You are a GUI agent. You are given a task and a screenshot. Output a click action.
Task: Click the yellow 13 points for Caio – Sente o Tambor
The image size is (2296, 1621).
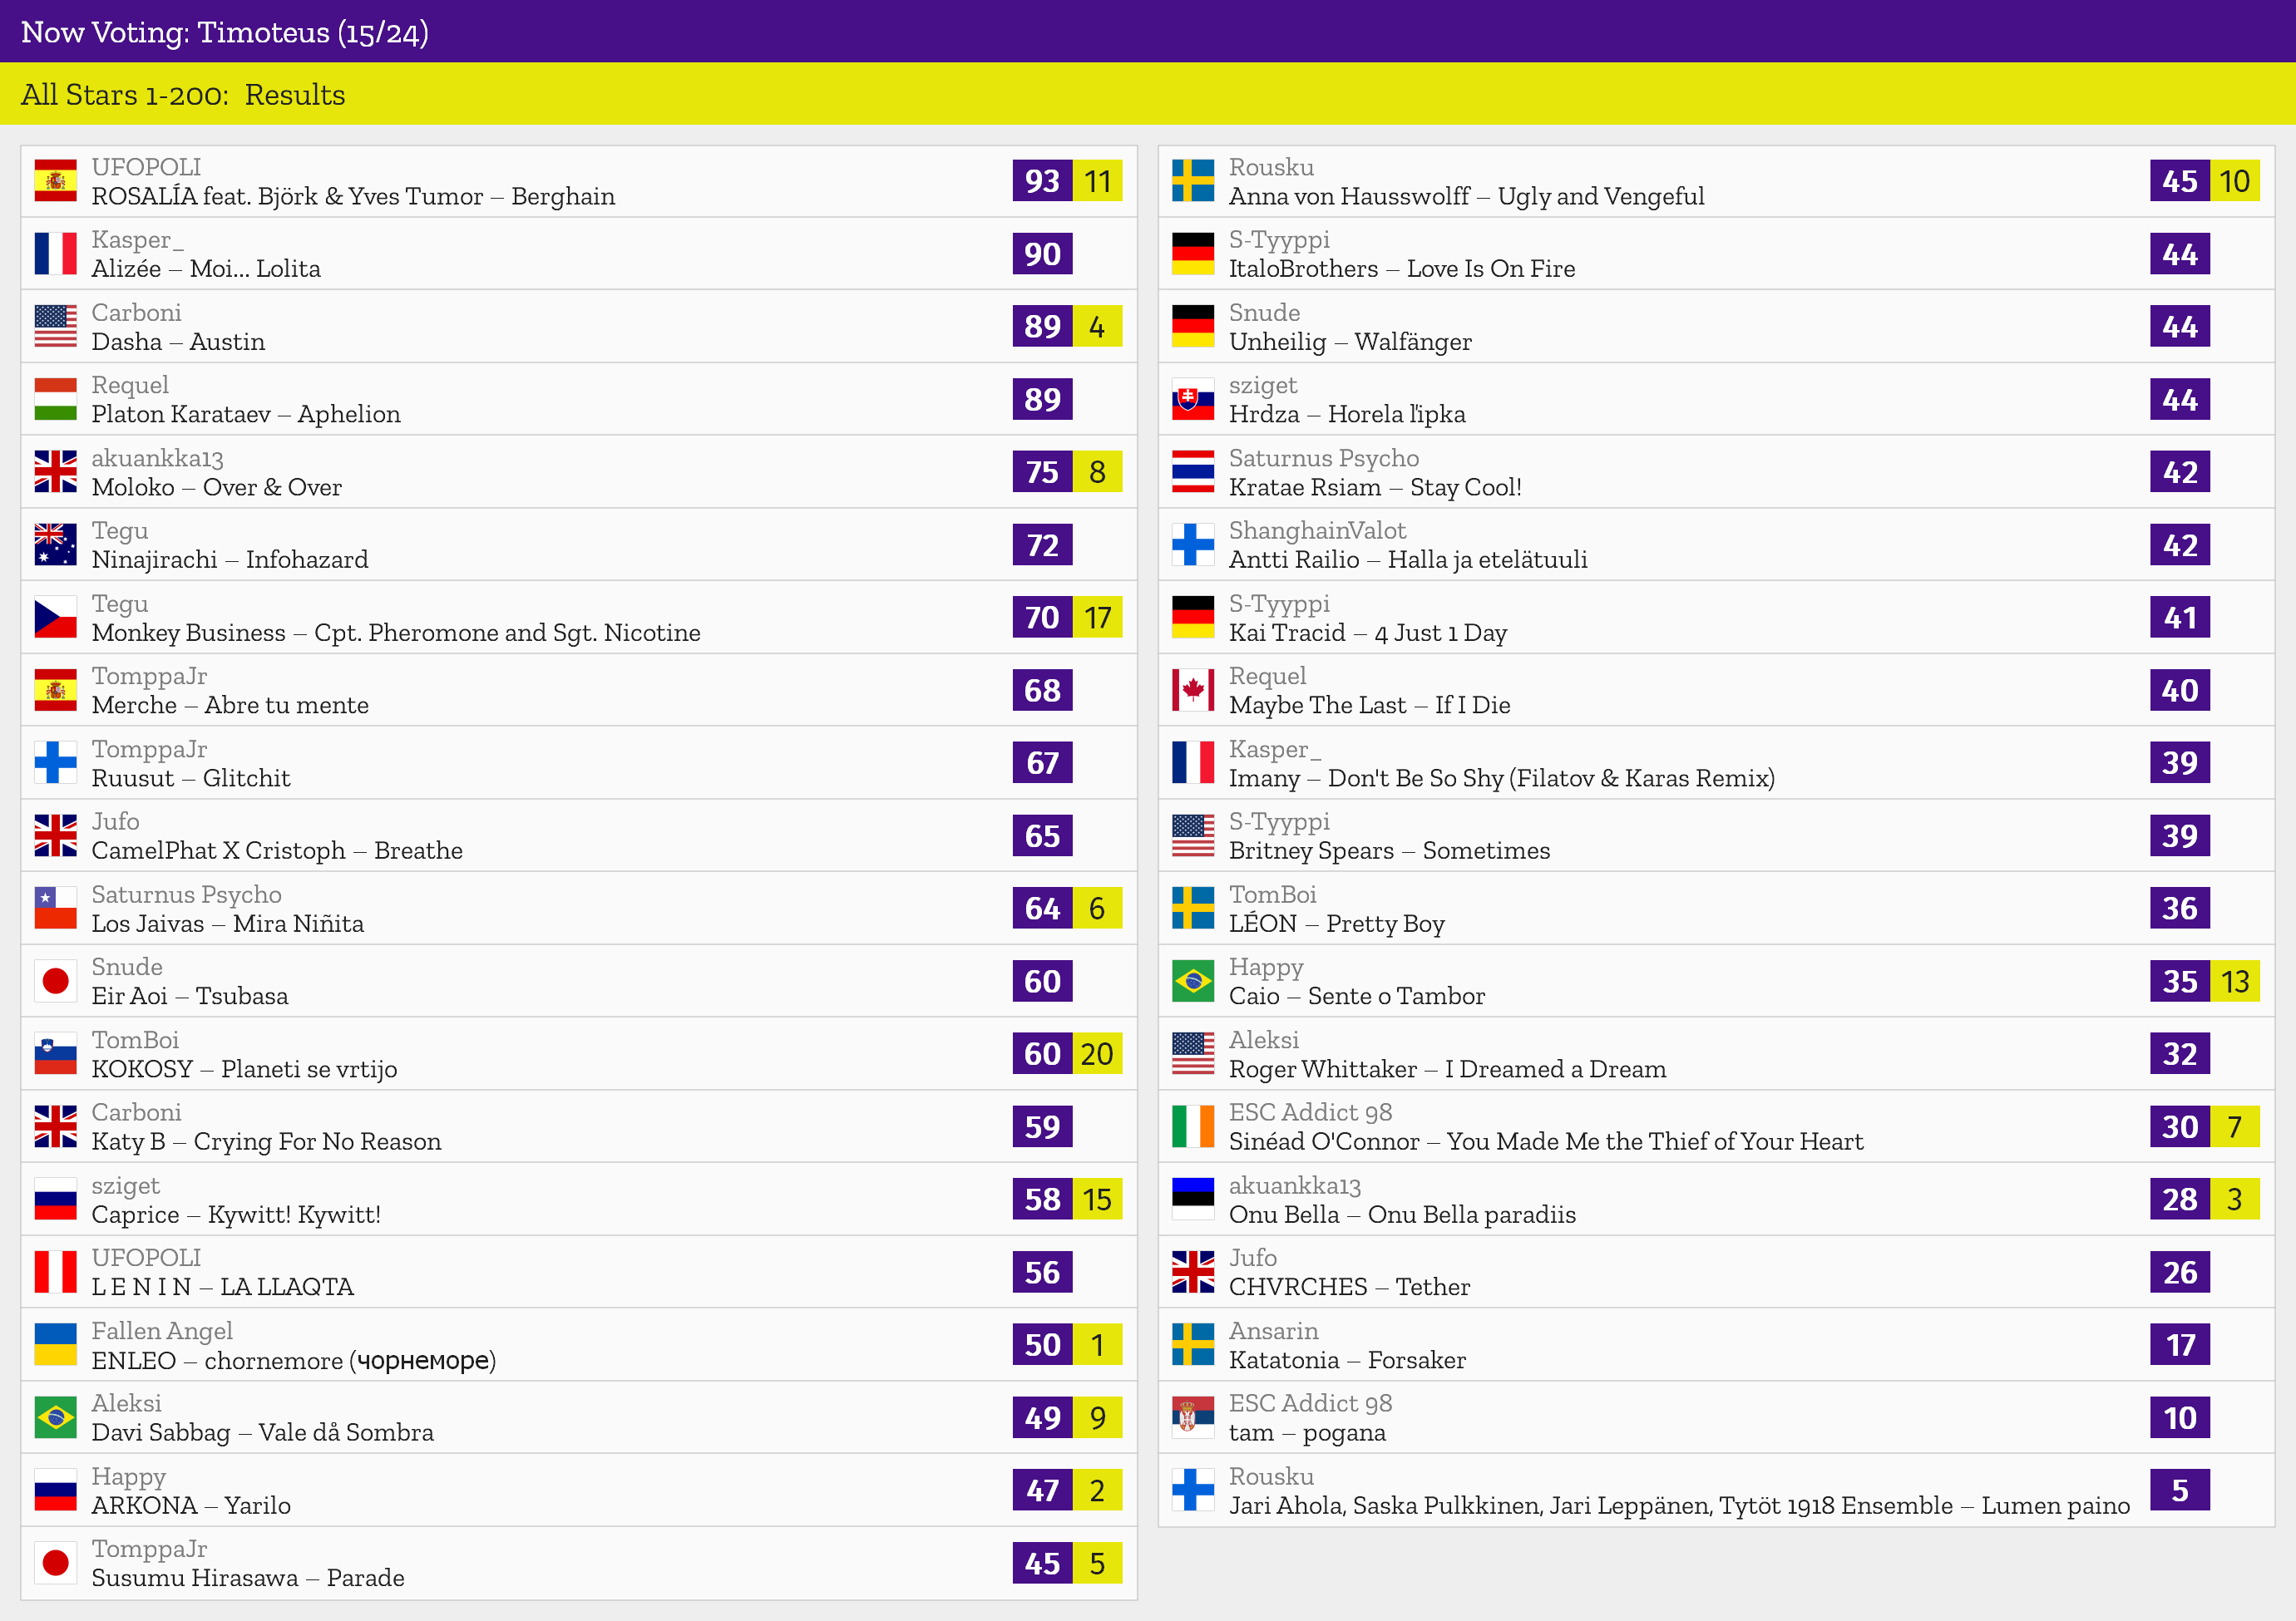2235,980
